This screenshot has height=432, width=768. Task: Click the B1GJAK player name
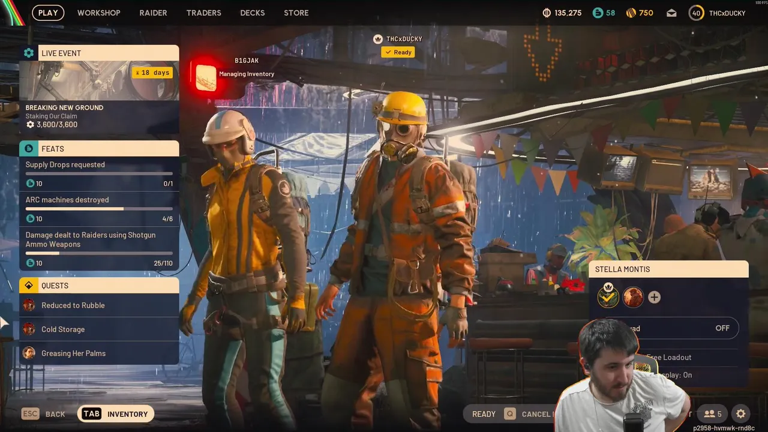247,61
